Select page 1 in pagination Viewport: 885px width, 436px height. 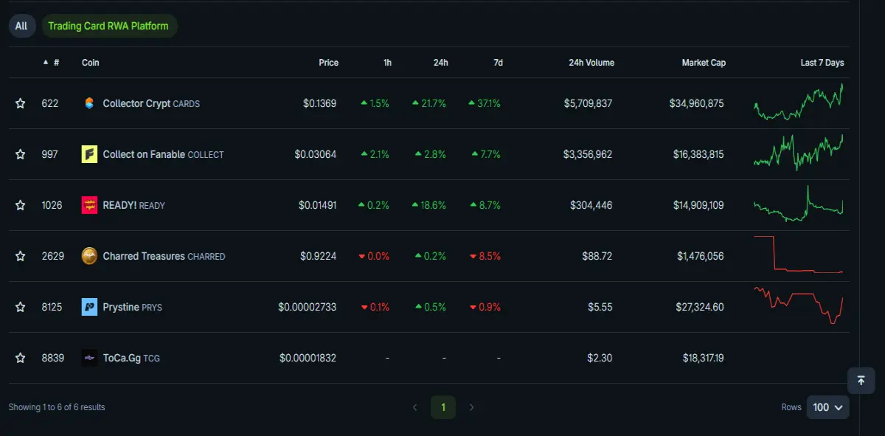point(443,407)
